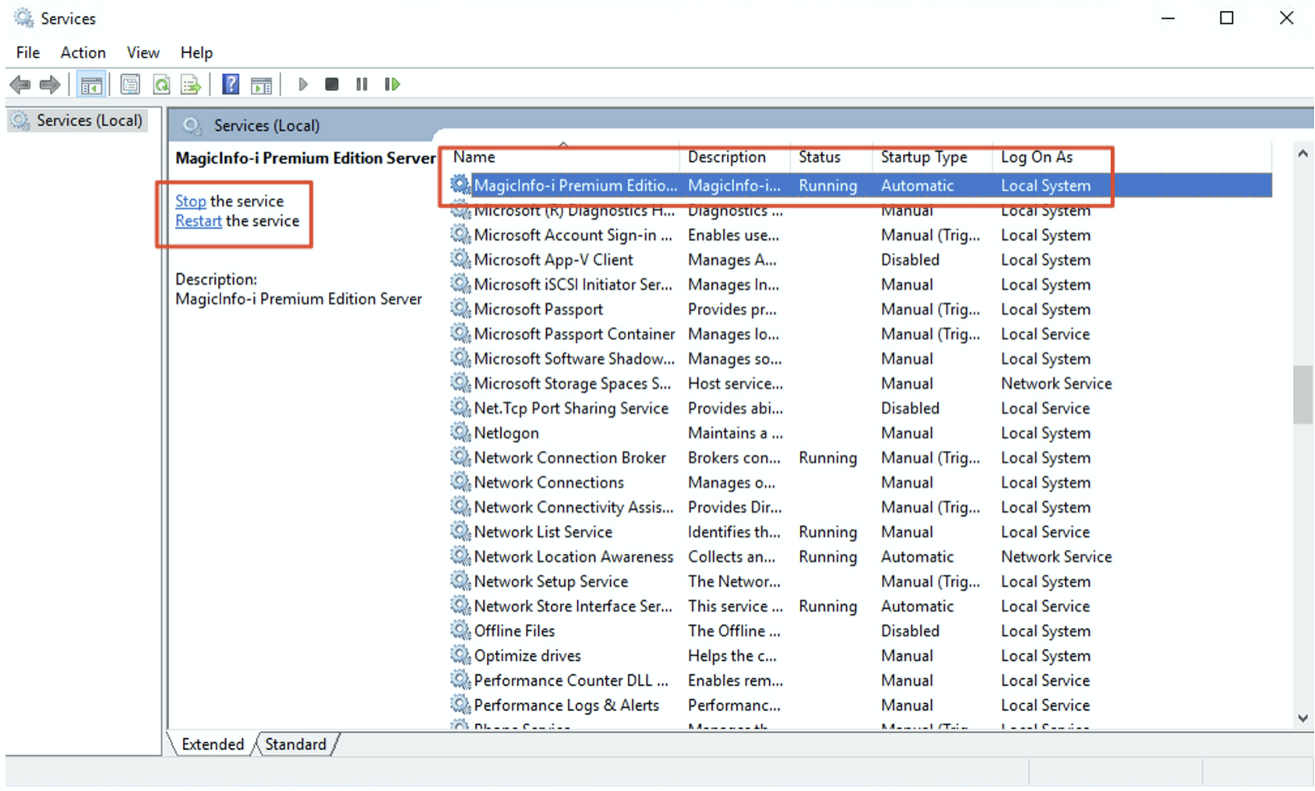Click gear icon of MagicInfo-i Premium Edition row

coord(460,185)
